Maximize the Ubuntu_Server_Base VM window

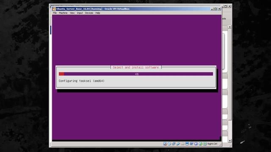[216, 9]
